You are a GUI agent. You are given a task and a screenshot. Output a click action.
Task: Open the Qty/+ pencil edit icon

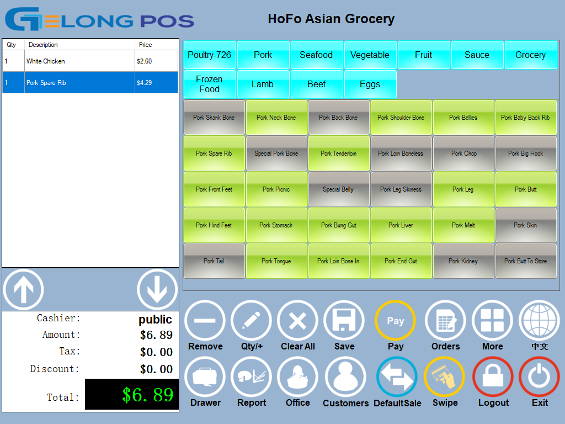251,321
